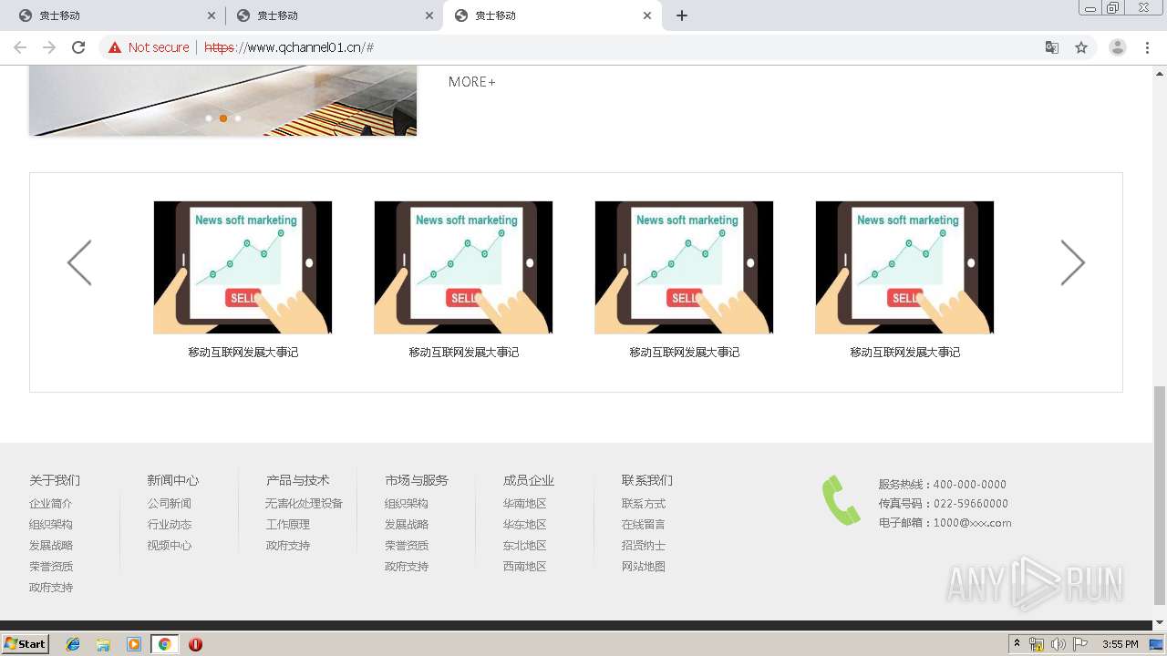Open 荣誉资质 under 市场与服务
1167x656 pixels.
coord(407,546)
